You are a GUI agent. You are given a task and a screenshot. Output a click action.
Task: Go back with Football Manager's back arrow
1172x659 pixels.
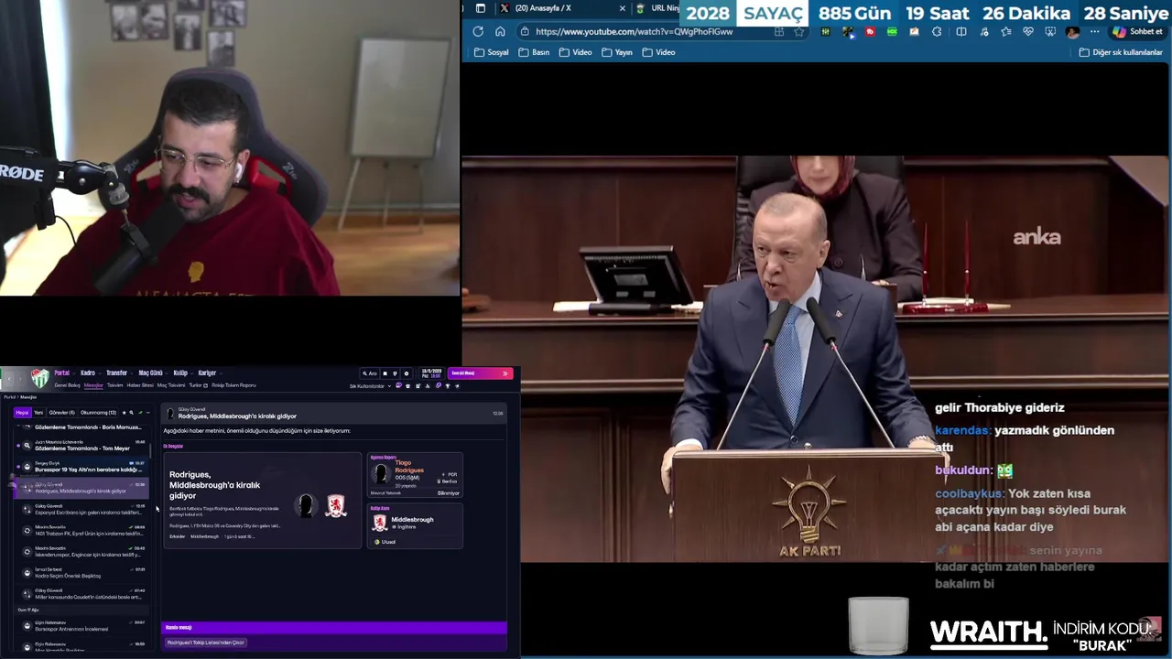(x=9, y=379)
